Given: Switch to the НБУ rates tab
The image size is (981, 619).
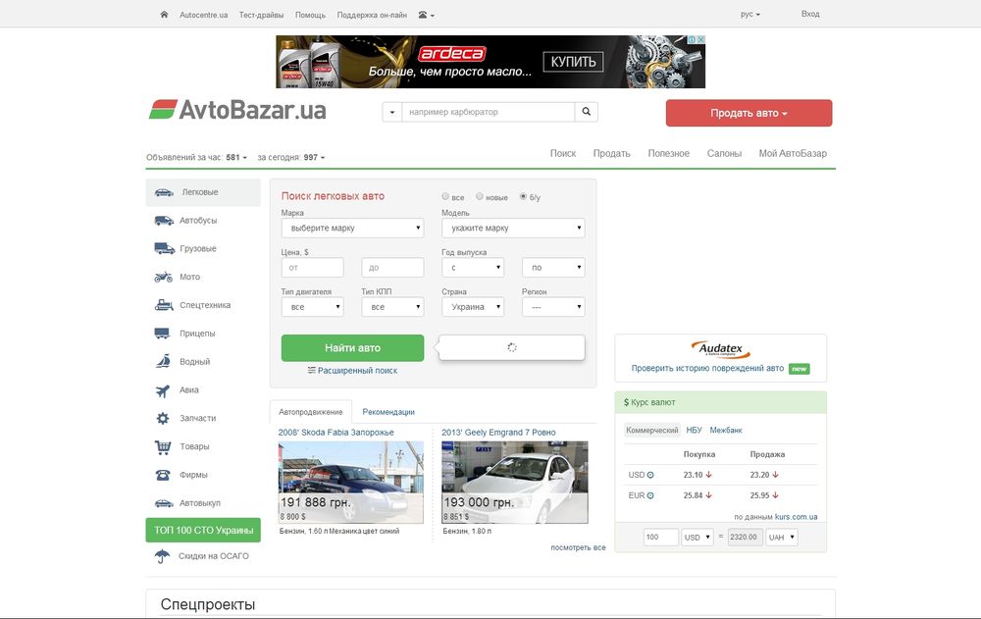Looking at the screenshot, I should pos(694,430).
